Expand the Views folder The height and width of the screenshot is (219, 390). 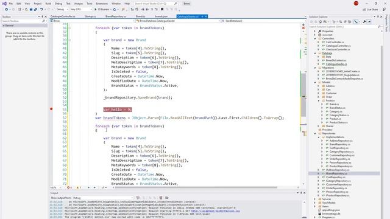315,206
